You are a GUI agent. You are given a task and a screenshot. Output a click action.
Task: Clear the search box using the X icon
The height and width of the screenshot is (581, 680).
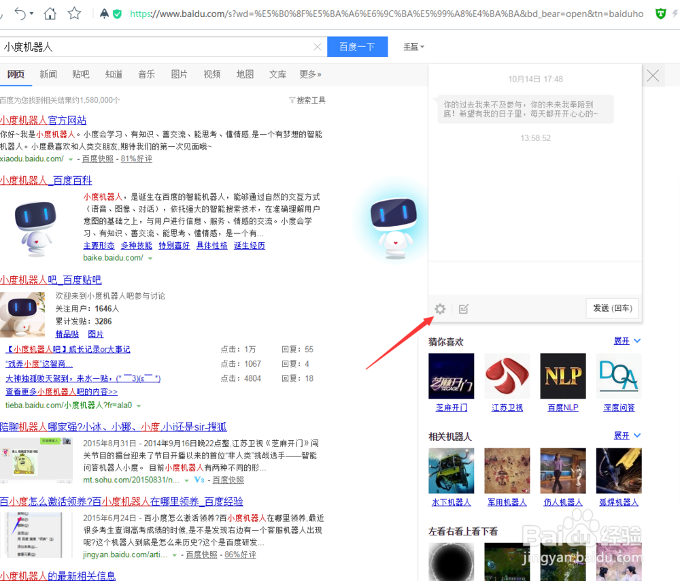[317, 47]
